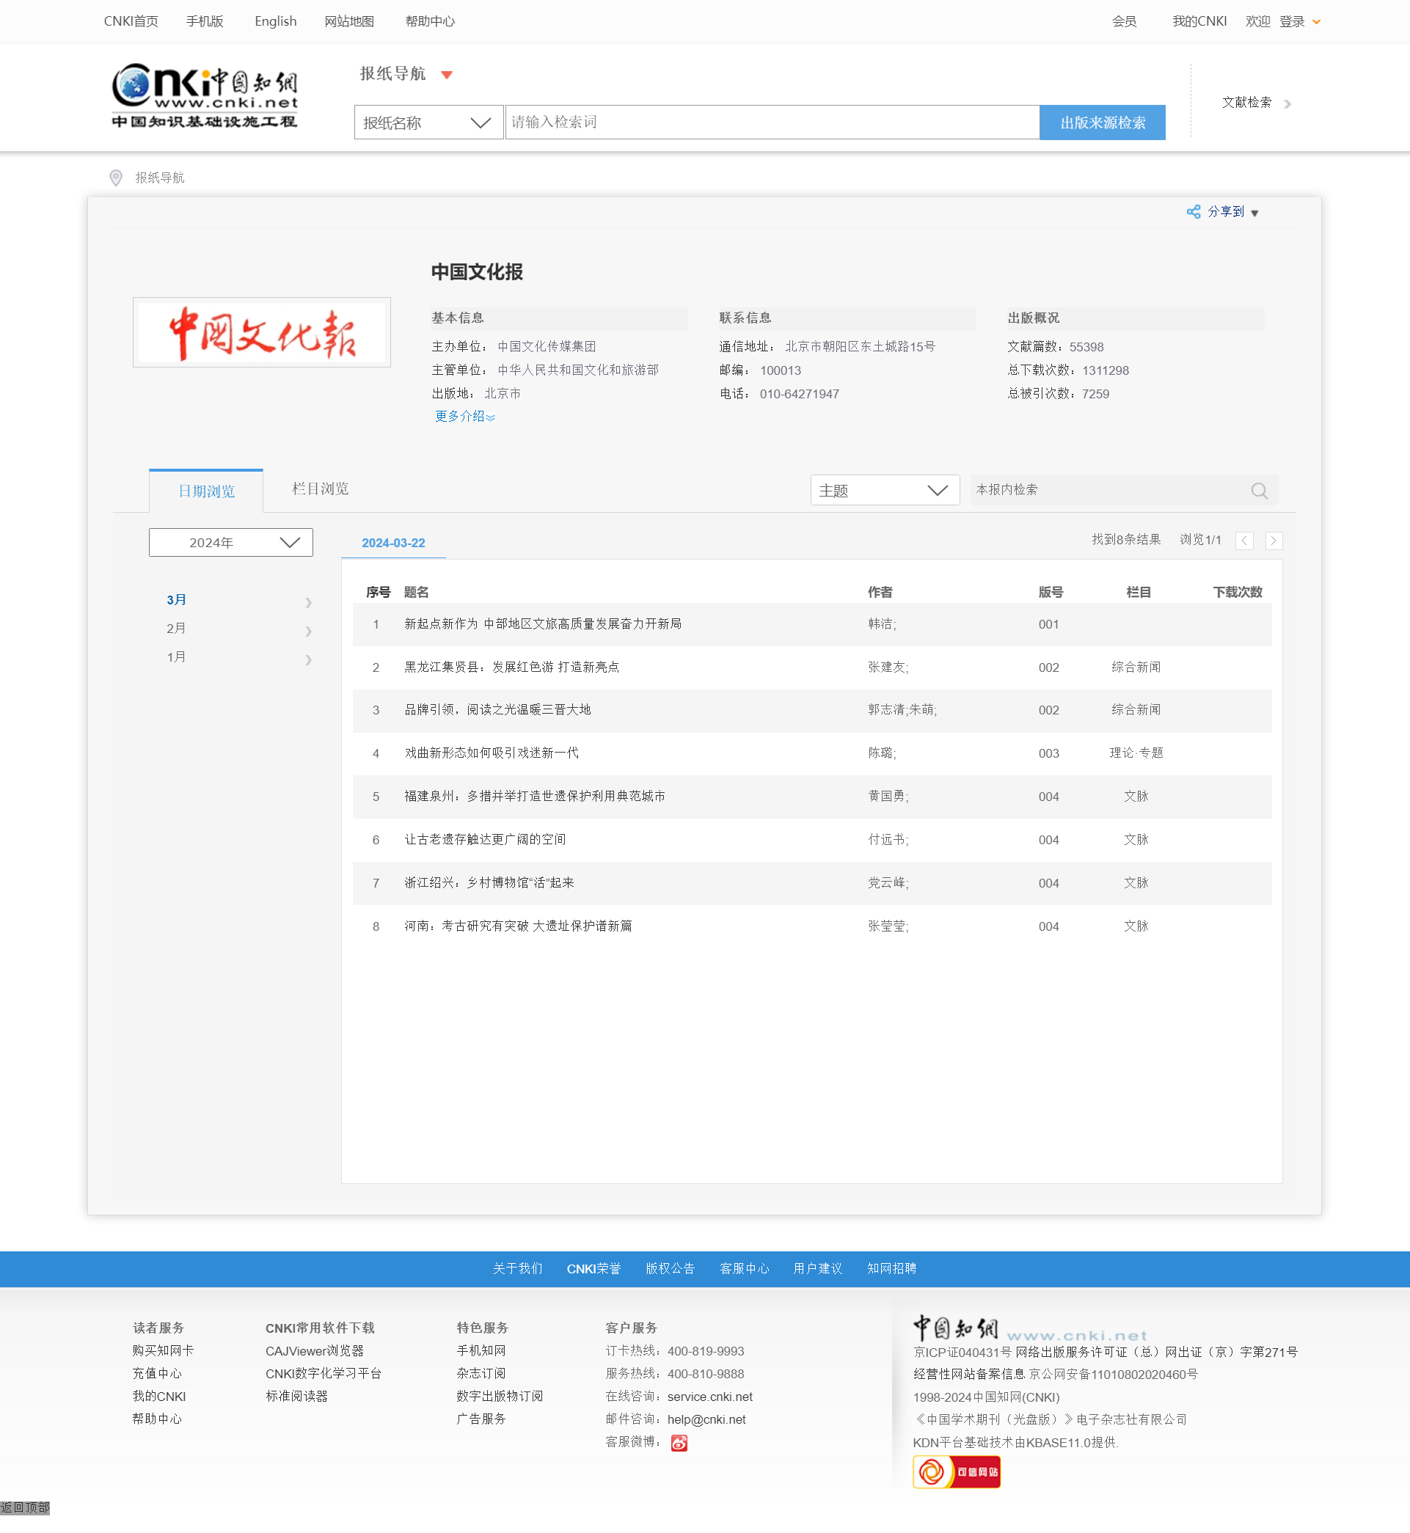This screenshot has width=1410, height=1533.
Task: Click 客服中心 in footer bar
Action: [744, 1269]
